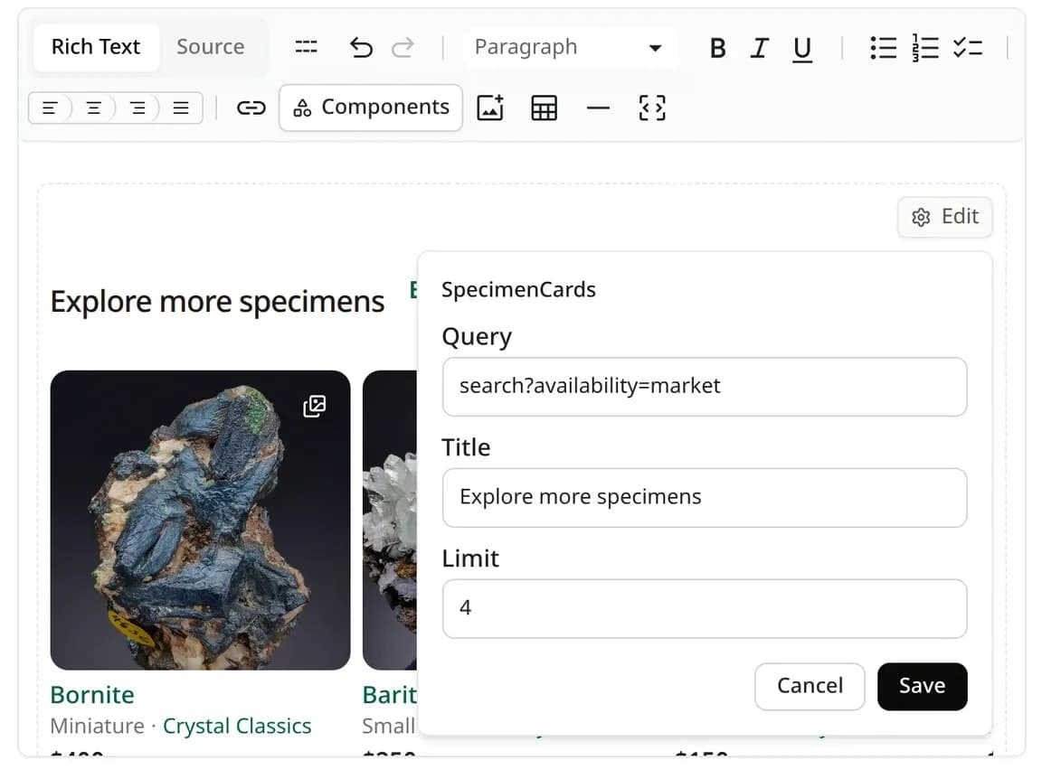Insert a checklist
Screen dimensions: 1042x779
[x=968, y=48]
